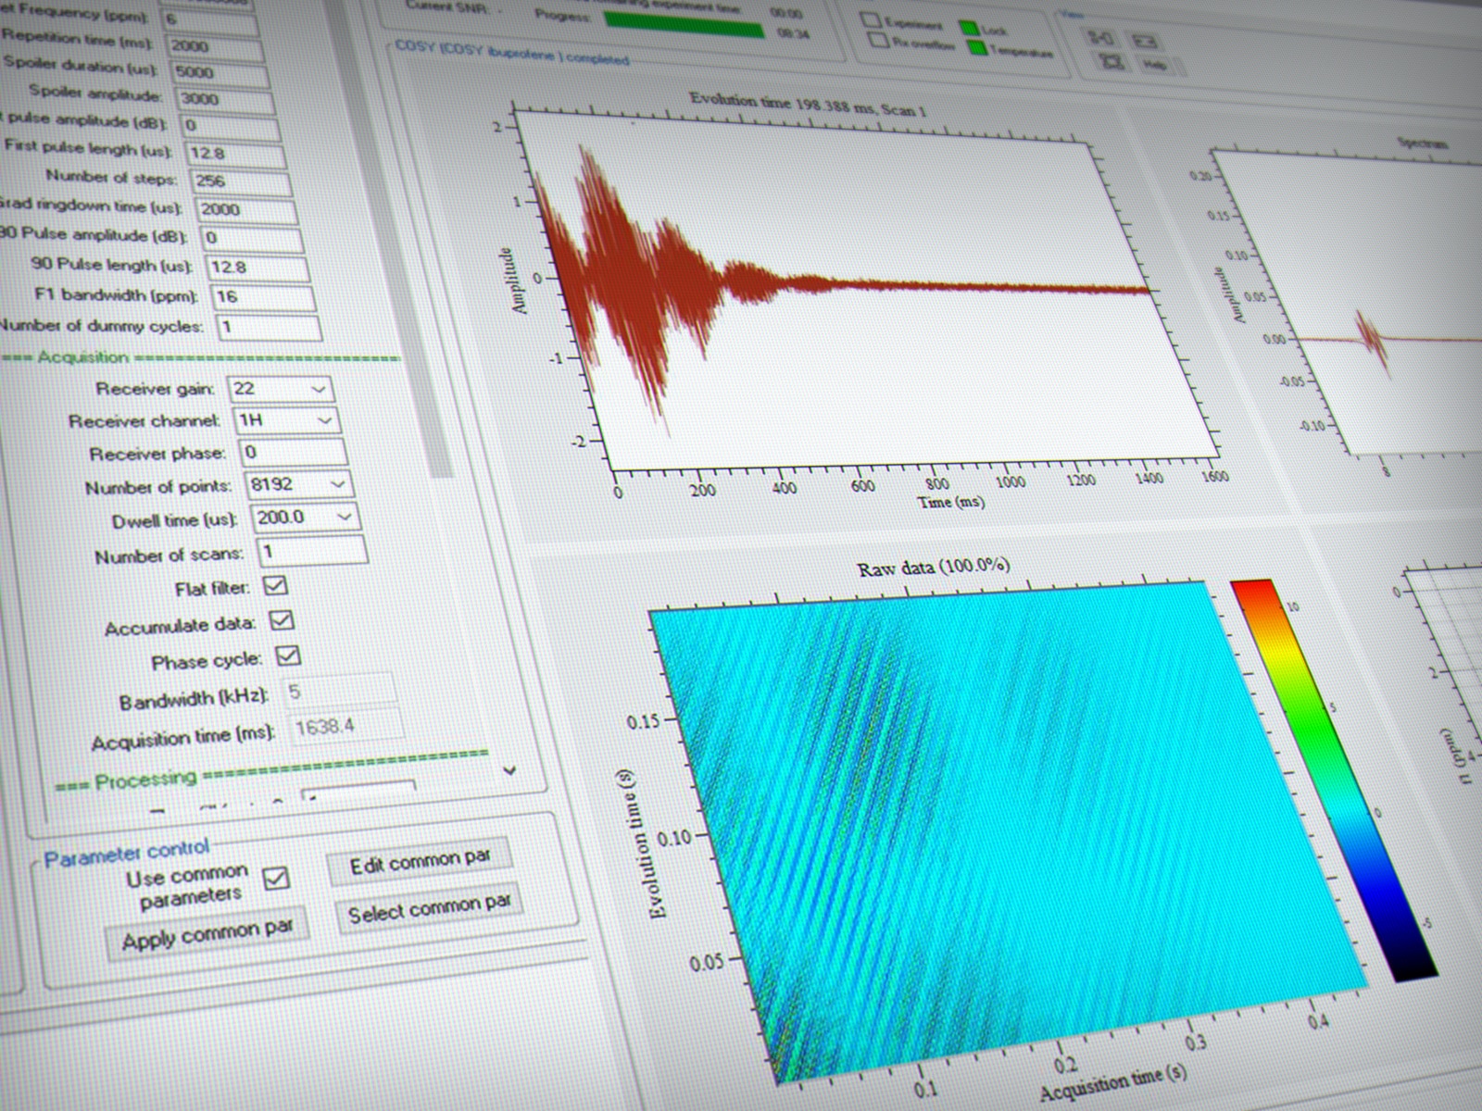Click the green Temperature status indicator

974,47
